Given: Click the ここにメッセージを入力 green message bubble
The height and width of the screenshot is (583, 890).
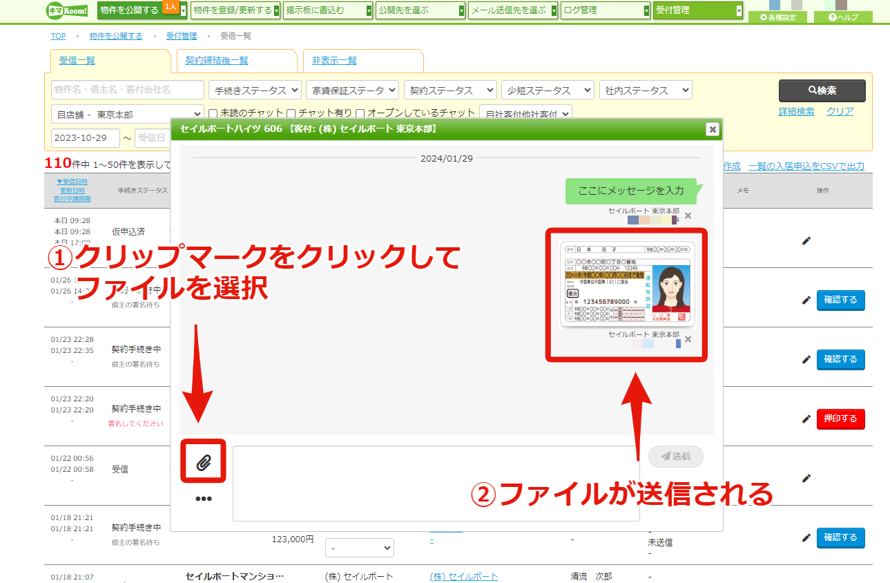Looking at the screenshot, I should 631,191.
